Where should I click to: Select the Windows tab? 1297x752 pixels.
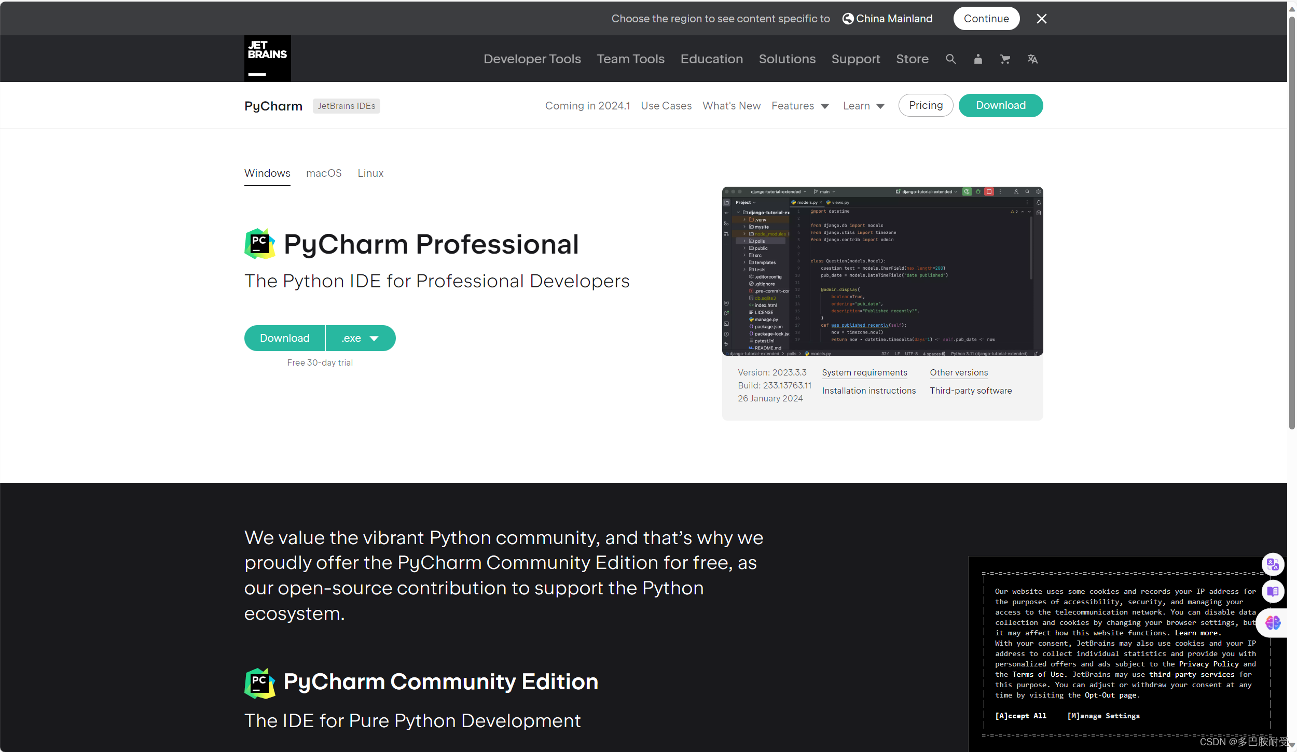pos(267,173)
